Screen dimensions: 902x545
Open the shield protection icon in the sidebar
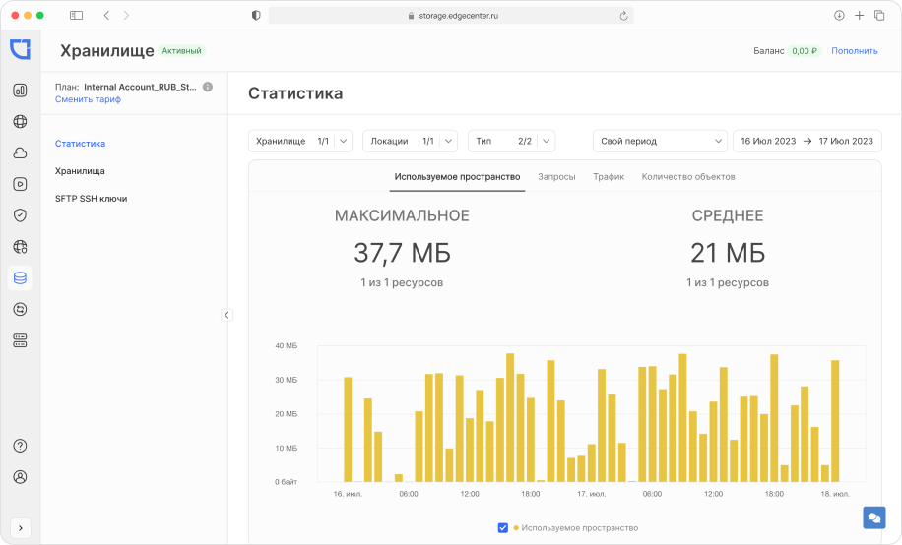click(20, 214)
